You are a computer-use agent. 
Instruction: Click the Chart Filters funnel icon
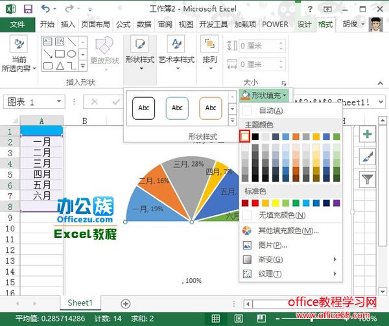coord(367,179)
